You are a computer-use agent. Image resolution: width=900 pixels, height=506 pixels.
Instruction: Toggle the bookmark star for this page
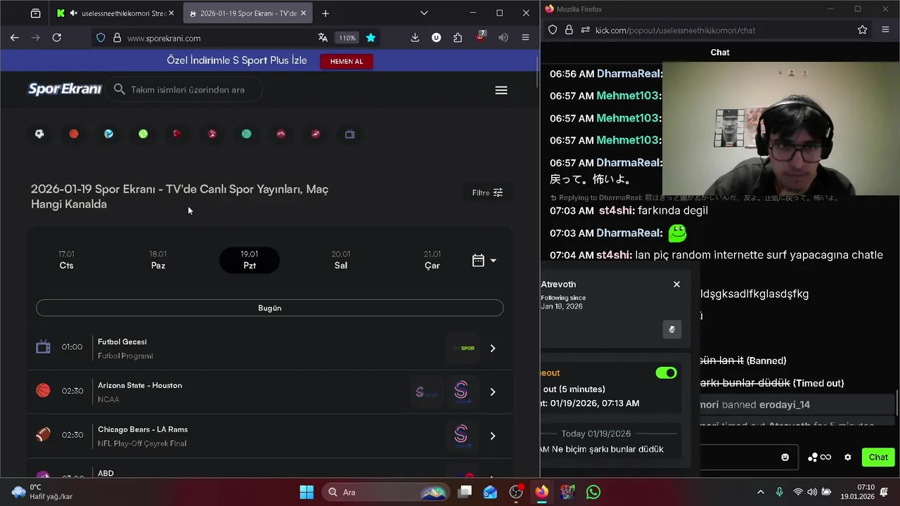pyautogui.click(x=371, y=38)
